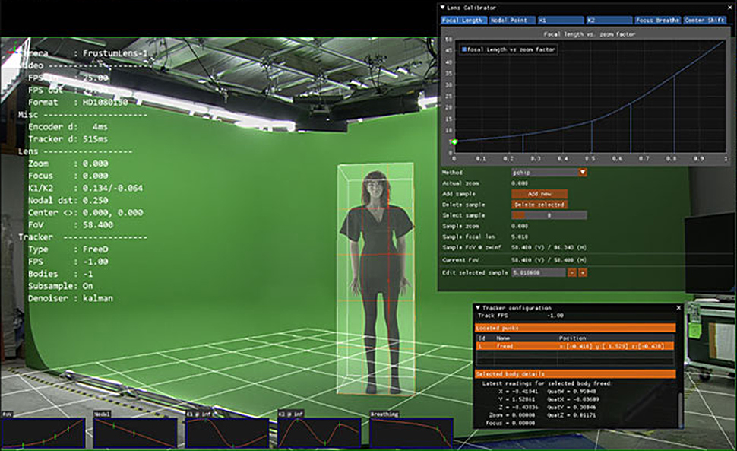Image resolution: width=737 pixels, height=451 pixels.
Task: Open the Nodal Point tab
Action: coord(511,20)
